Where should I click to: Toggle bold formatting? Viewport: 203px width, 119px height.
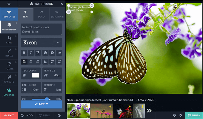click(x=24, y=53)
